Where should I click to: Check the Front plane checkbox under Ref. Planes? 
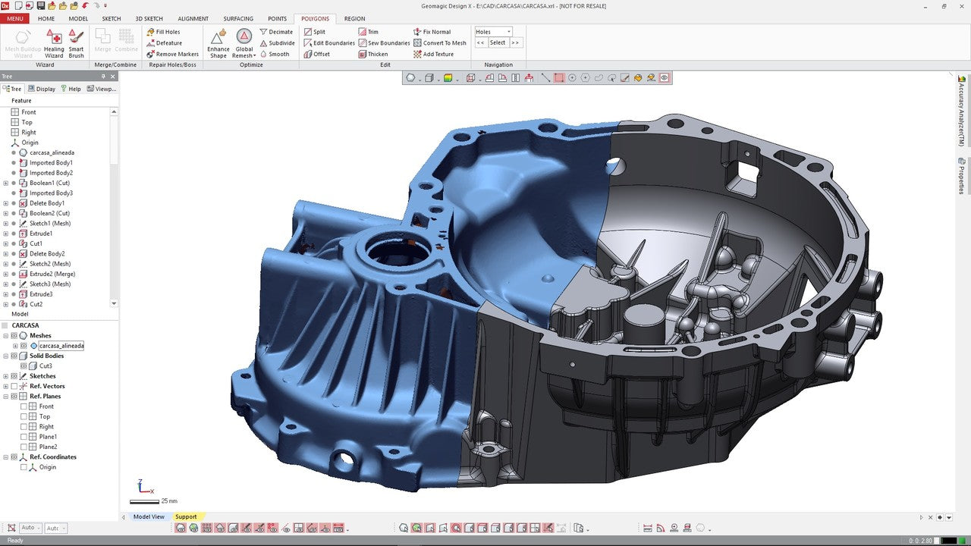24,406
